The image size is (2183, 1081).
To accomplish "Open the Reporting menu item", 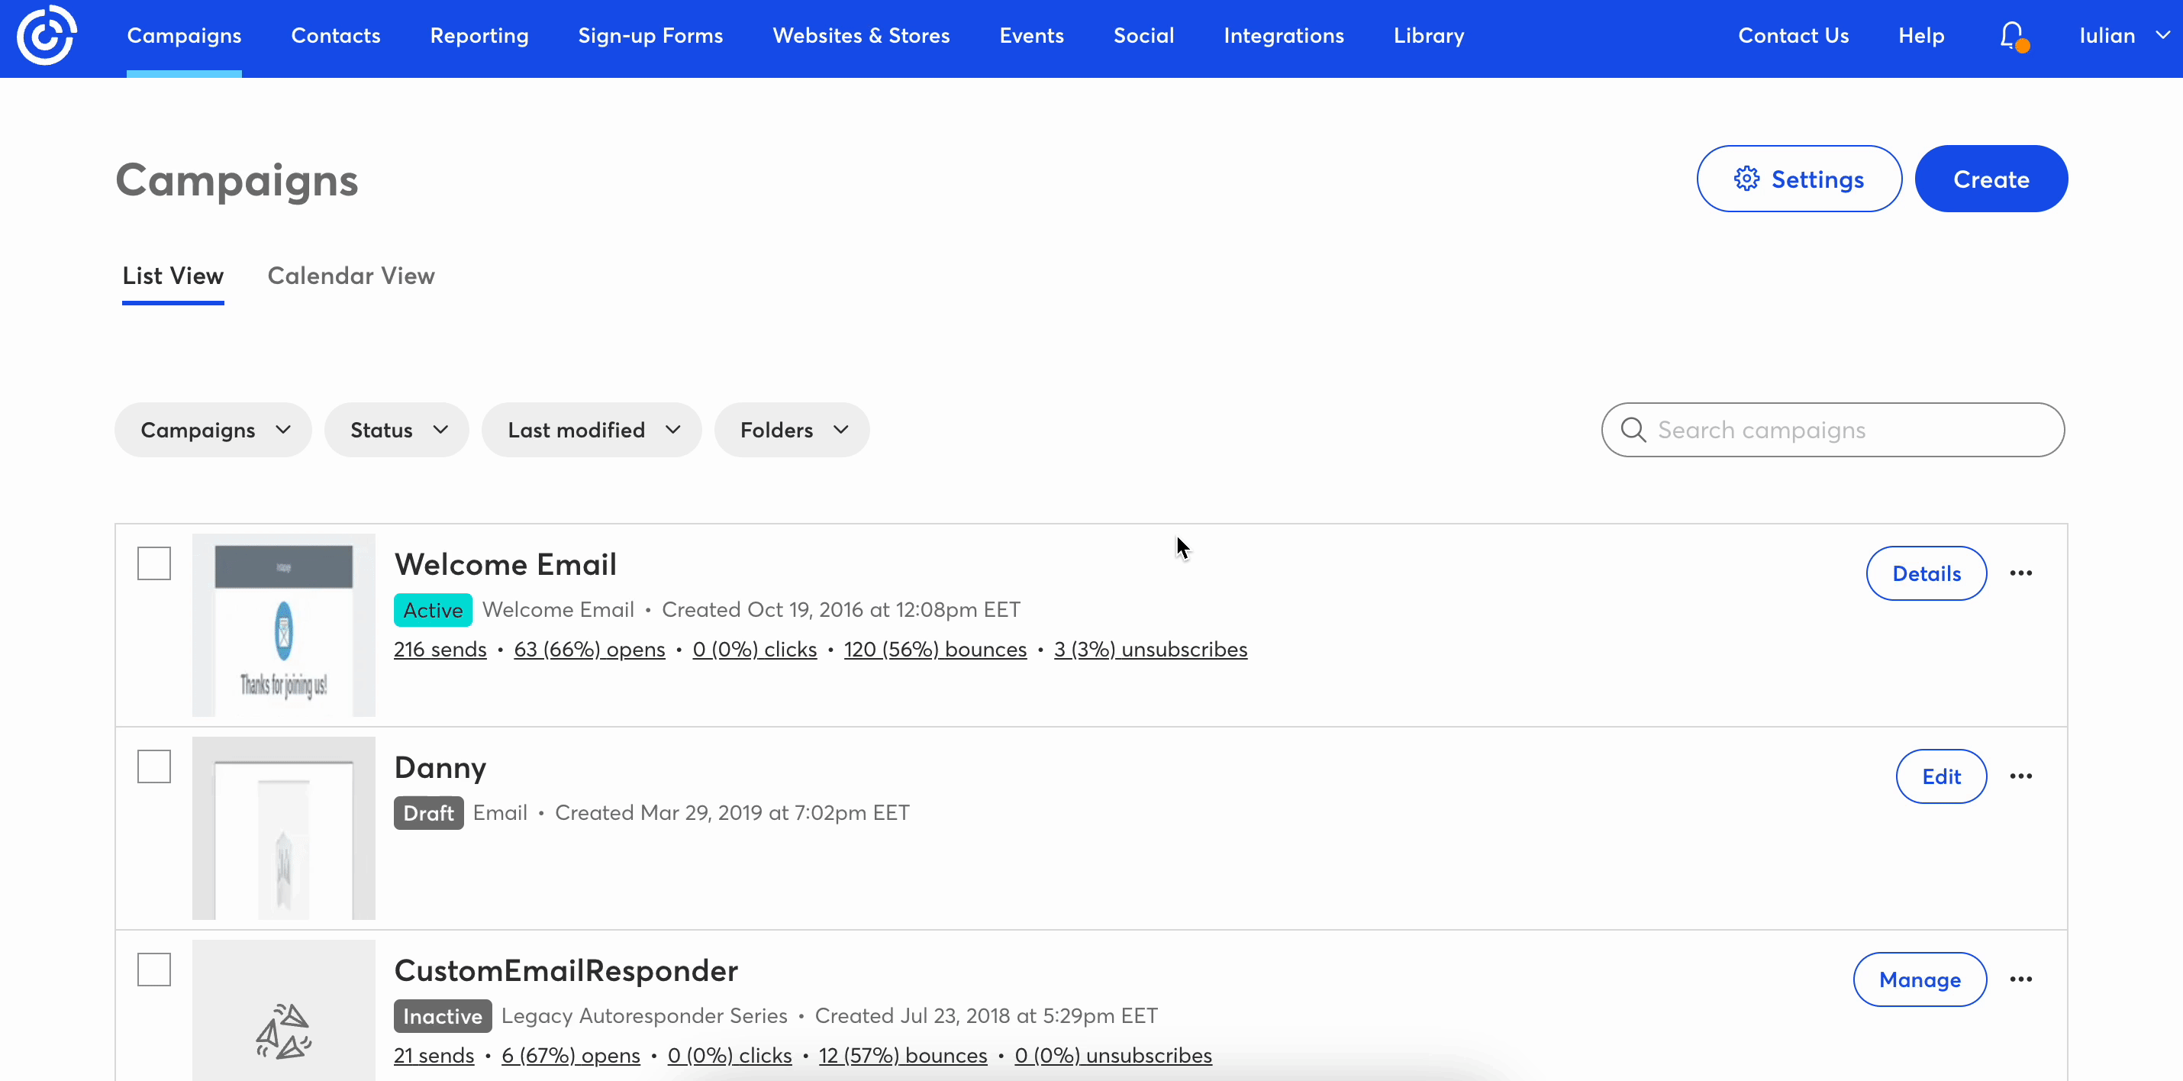I will [x=479, y=36].
